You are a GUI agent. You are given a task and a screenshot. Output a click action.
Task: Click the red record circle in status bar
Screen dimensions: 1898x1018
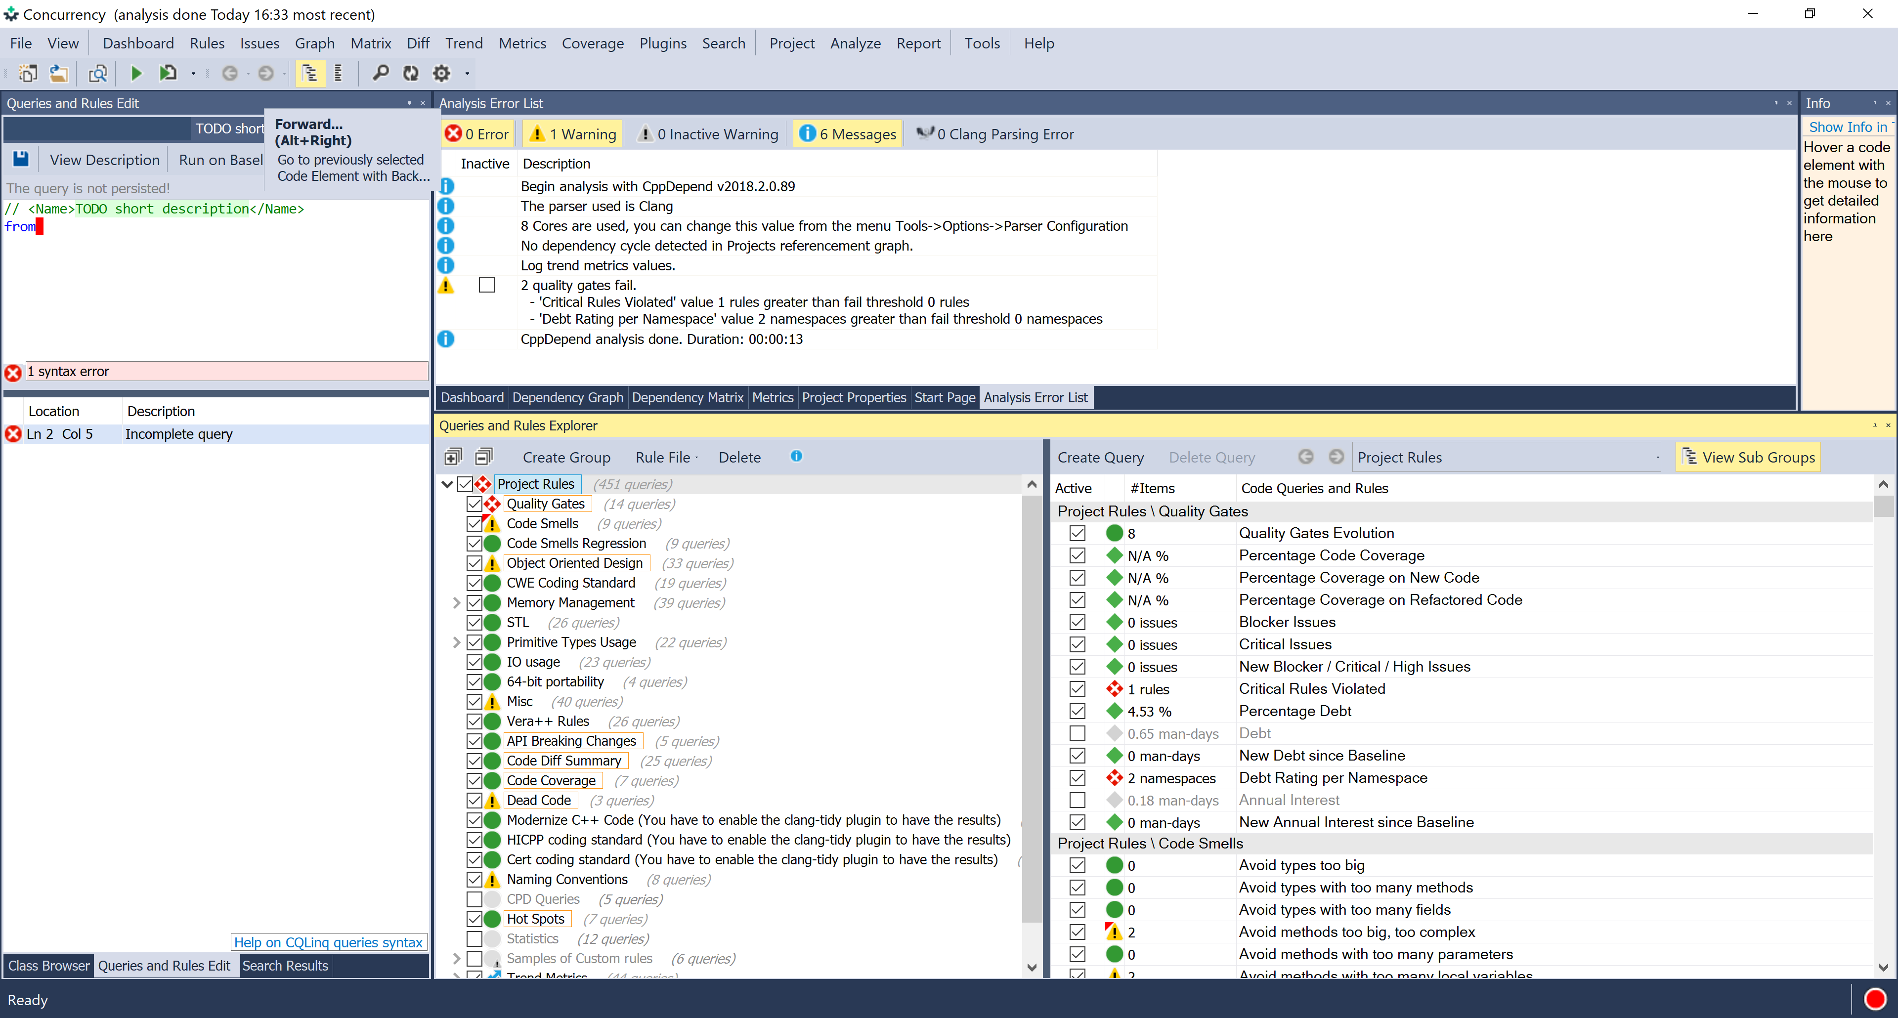click(1874, 1000)
